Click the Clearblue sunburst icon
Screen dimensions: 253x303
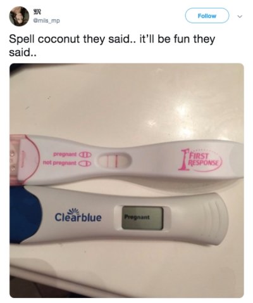coord(74,209)
